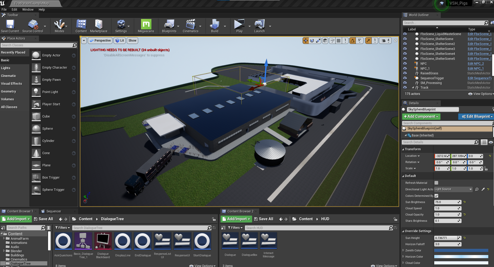
Task: Hide the RaisedGrass actor in outliner
Action: 405,73
